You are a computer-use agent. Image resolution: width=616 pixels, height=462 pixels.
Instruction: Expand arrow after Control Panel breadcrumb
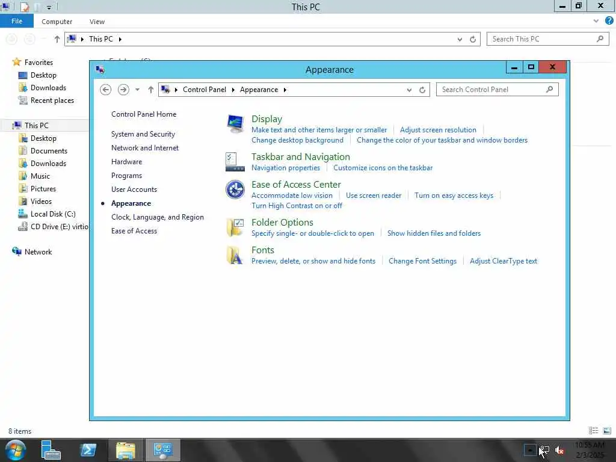click(x=233, y=90)
